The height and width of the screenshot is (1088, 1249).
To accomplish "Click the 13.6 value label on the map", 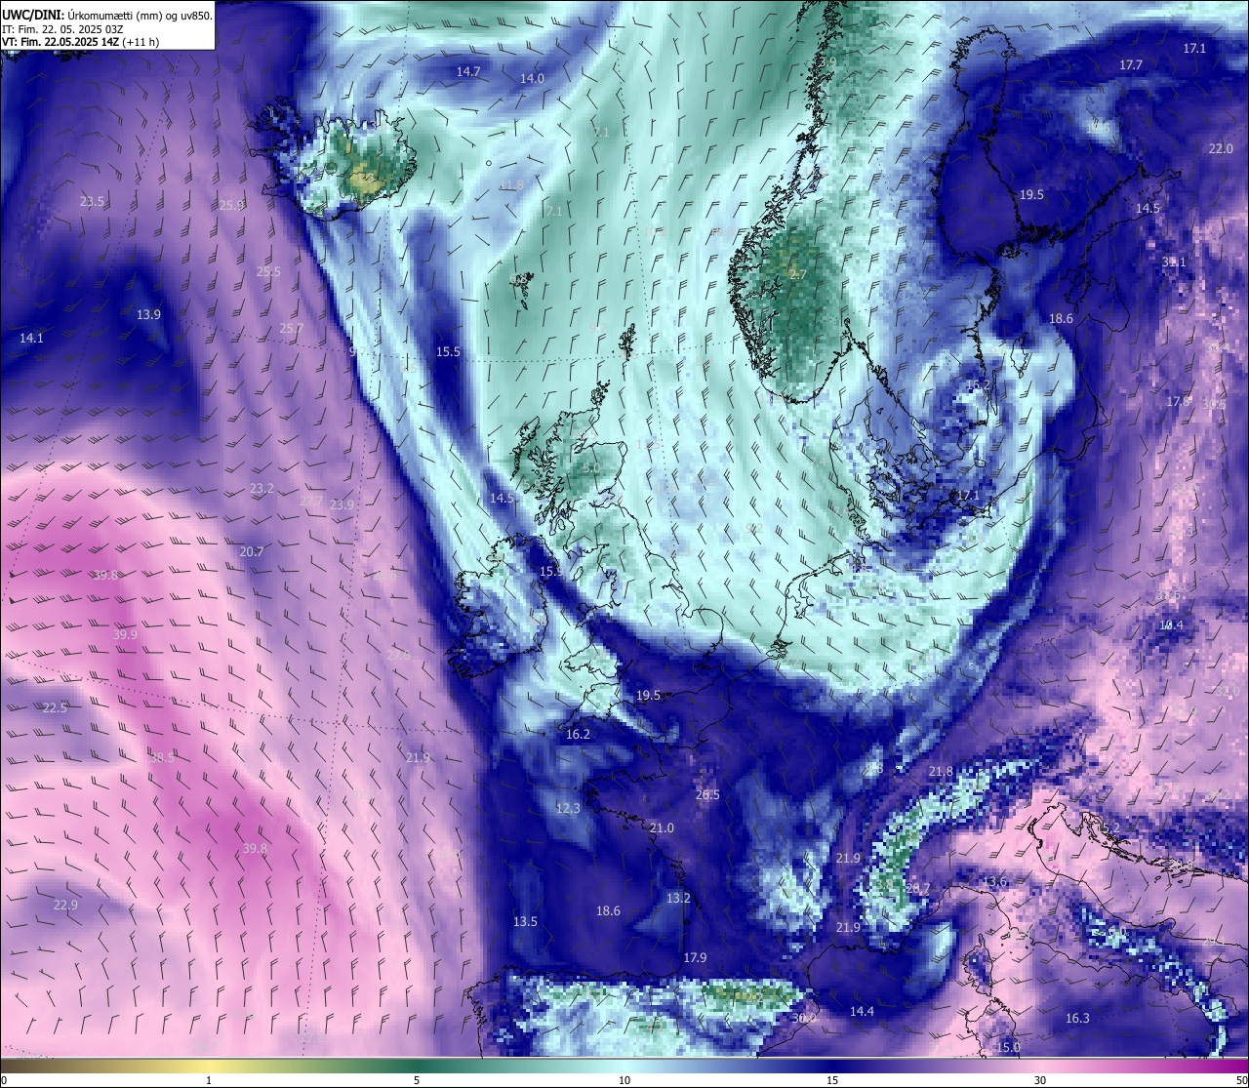I will click(x=994, y=883).
